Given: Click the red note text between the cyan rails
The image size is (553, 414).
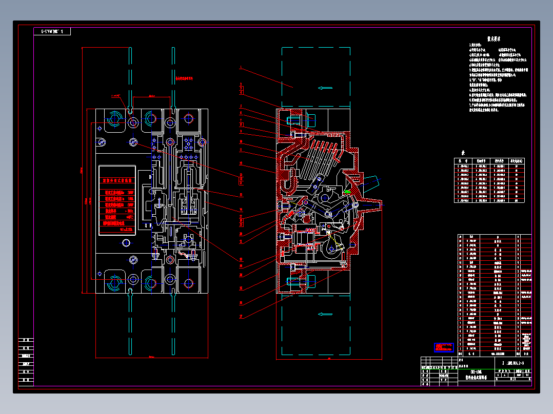Looking at the screenshot, I should pos(184,78).
